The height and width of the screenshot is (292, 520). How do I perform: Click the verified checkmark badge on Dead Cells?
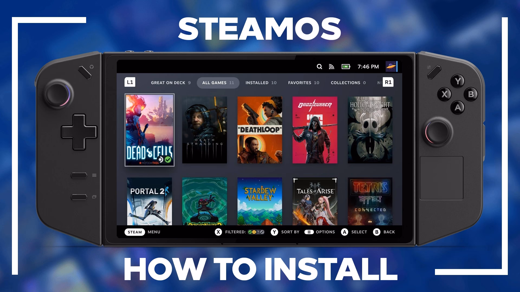coord(168,160)
